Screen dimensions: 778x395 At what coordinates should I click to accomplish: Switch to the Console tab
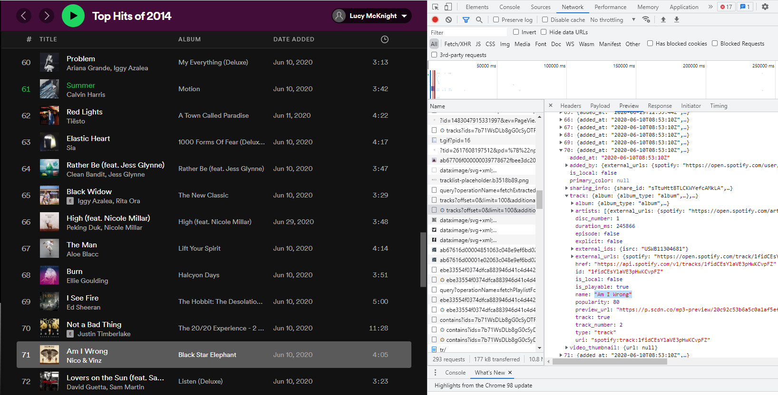tap(509, 7)
